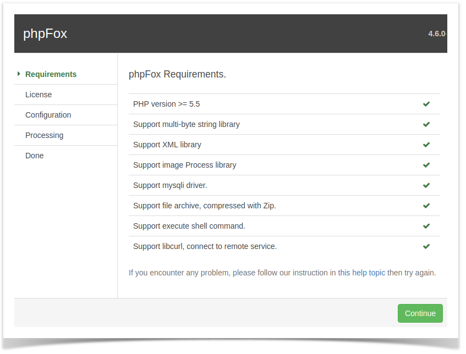This screenshot has width=466, height=354.
Task: Click the checkmark for Support mysqli driver
Action: pos(426,185)
